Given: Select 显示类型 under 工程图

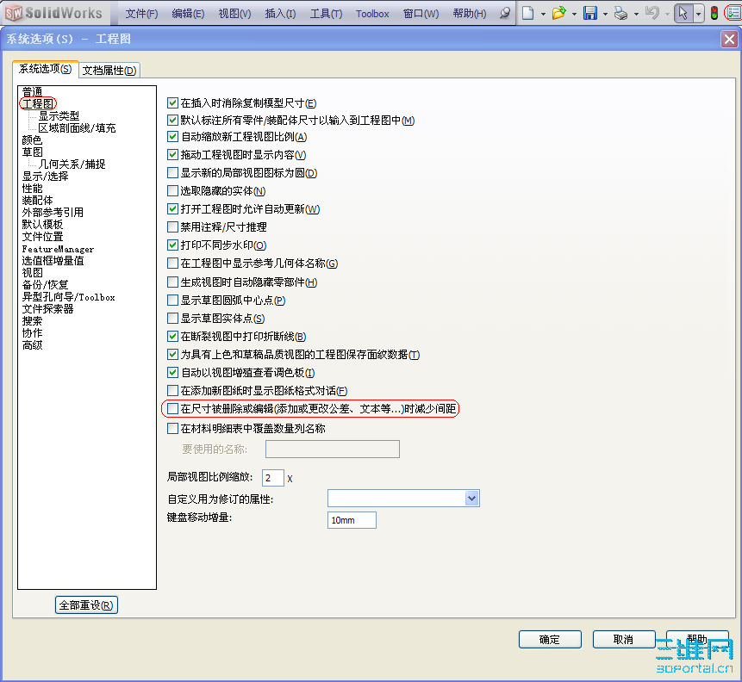Looking at the screenshot, I should [x=59, y=116].
